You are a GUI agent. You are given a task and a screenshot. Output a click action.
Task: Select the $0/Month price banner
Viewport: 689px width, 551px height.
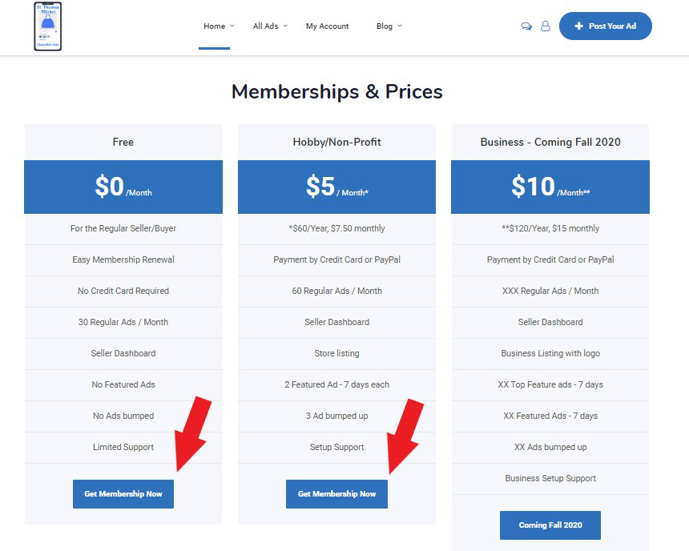pyautogui.click(x=123, y=187)
